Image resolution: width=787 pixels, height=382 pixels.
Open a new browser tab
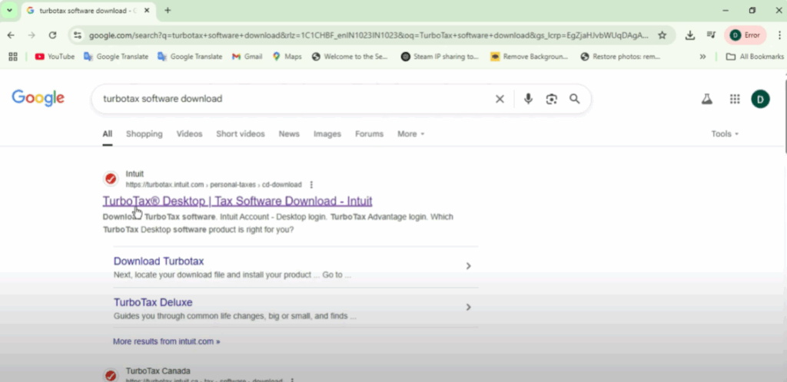(168, 11)
